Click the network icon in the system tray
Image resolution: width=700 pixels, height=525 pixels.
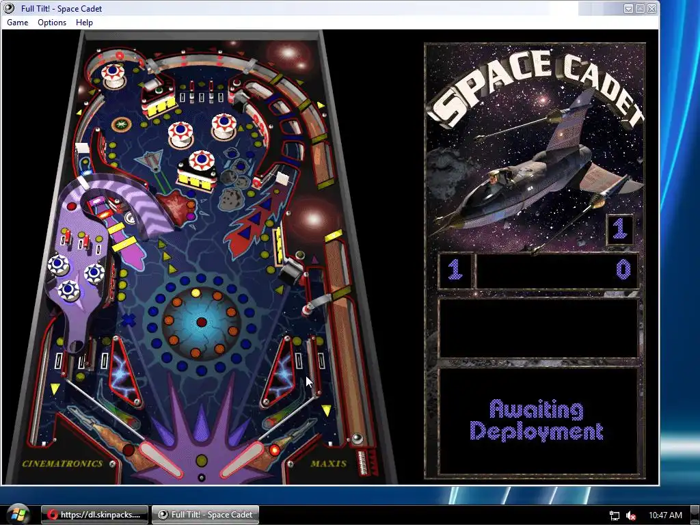[615, 515]
